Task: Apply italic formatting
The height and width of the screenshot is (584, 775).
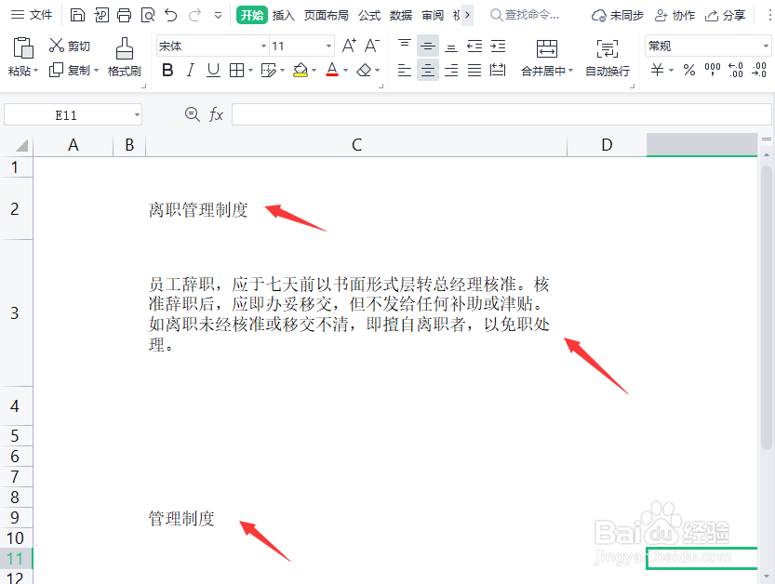Action: point(193,70)
